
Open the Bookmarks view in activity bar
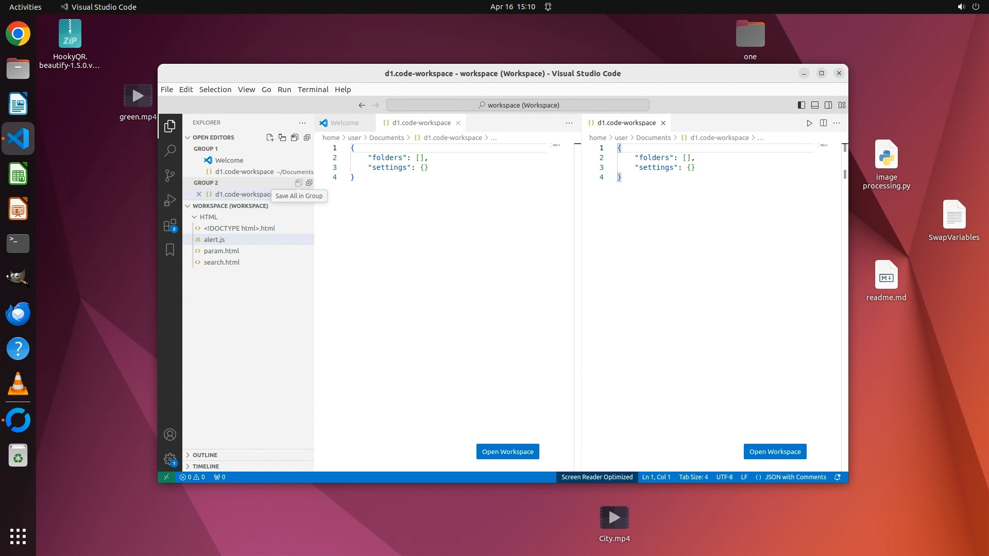click(170, 250)
